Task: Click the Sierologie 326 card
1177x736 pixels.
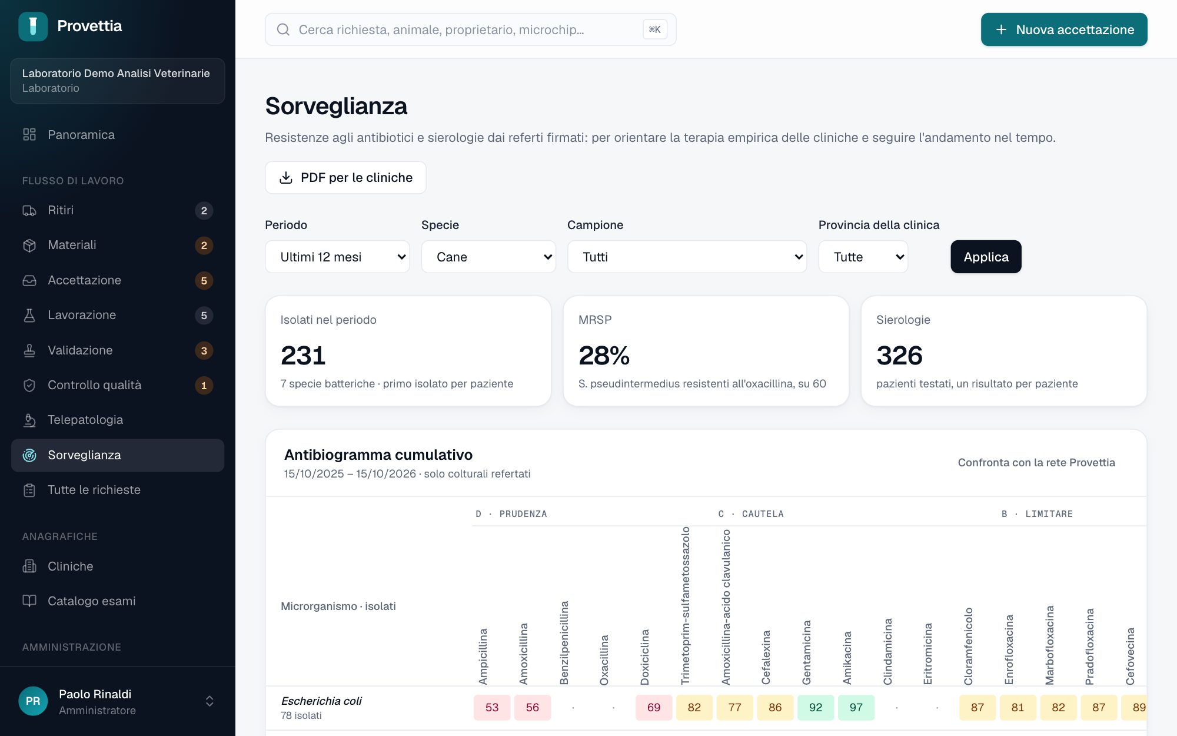Action: tap(1003, 351)
